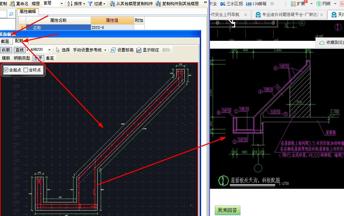Open the 网银 dropdown arrow
The width and height of the screenshot is (344, 216).
tap(335, 4)
